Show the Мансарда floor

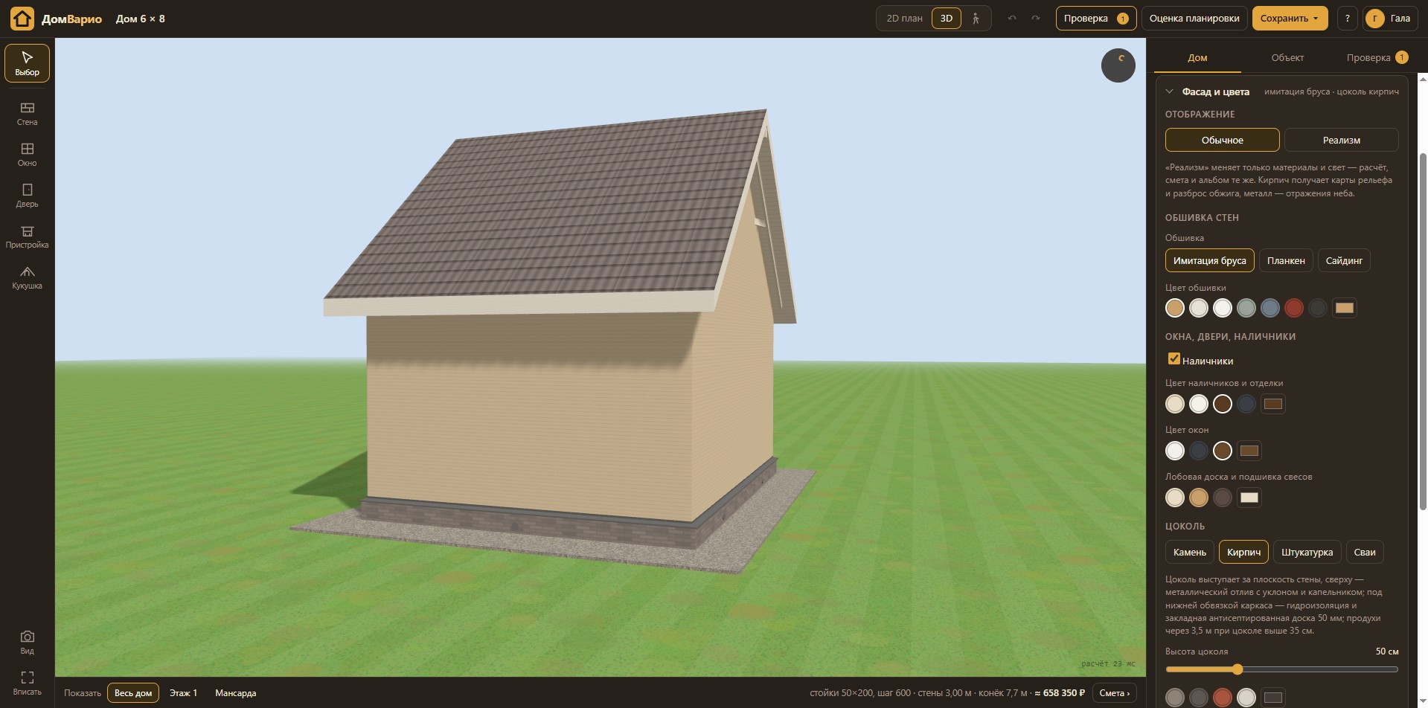pyautogui.click(x=235, y=692)
